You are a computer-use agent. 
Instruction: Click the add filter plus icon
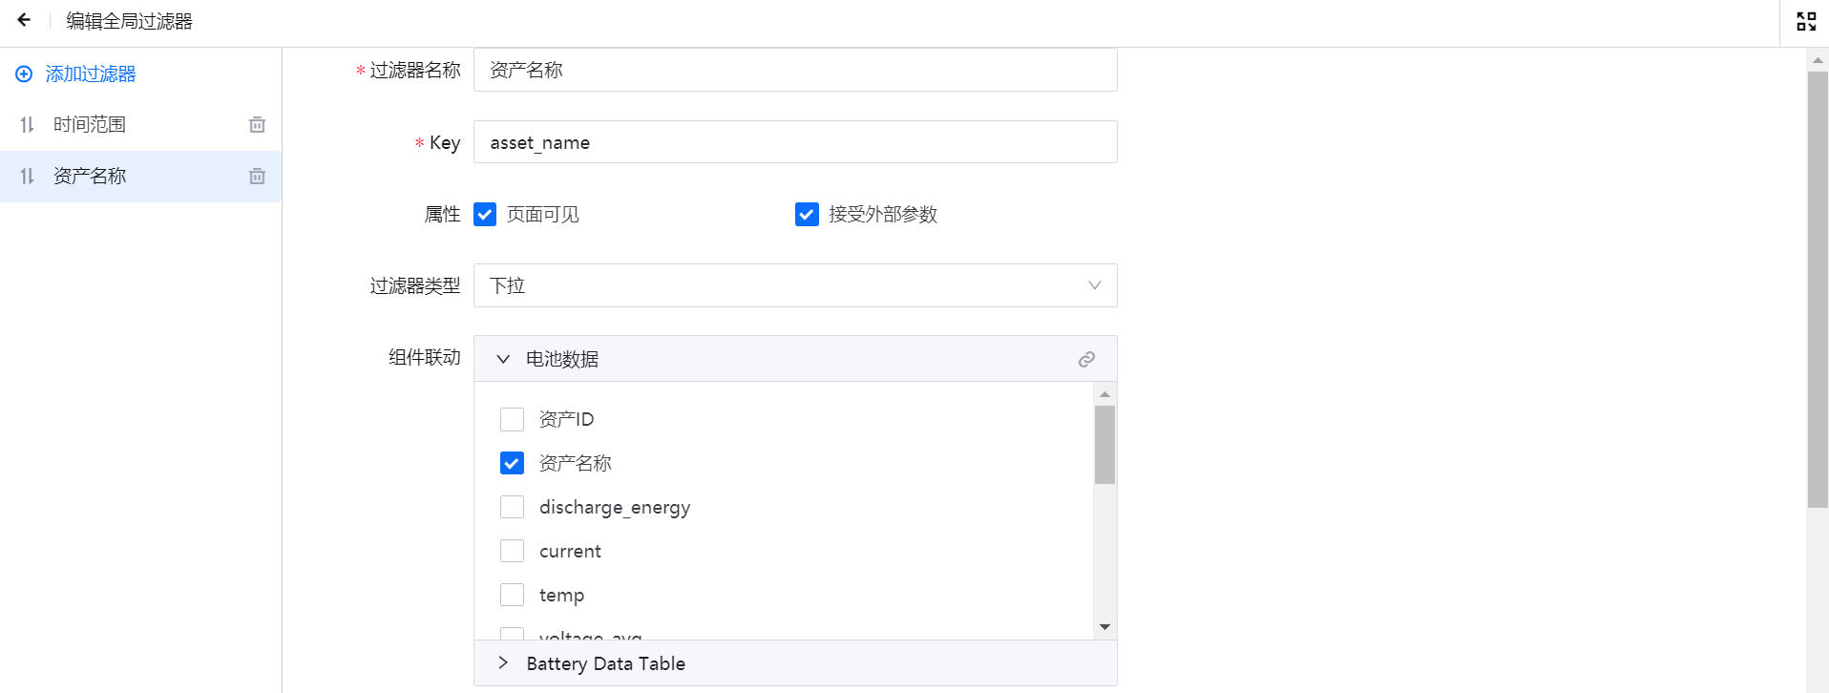click(x=24, y=73)
